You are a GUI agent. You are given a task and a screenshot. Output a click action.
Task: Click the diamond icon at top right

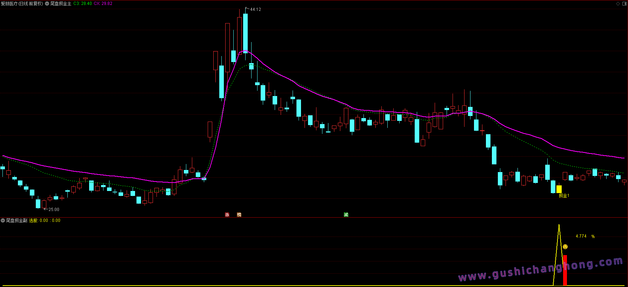tap(618, 4)
